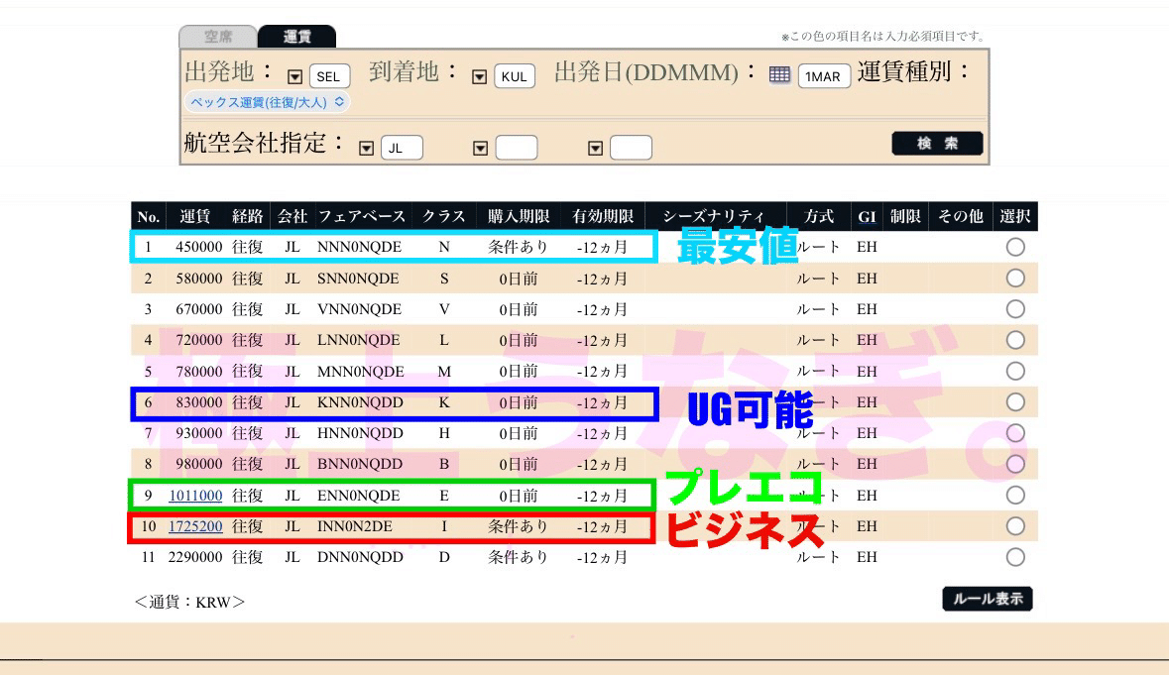Click the ルール表示 button

pos(987,599)
